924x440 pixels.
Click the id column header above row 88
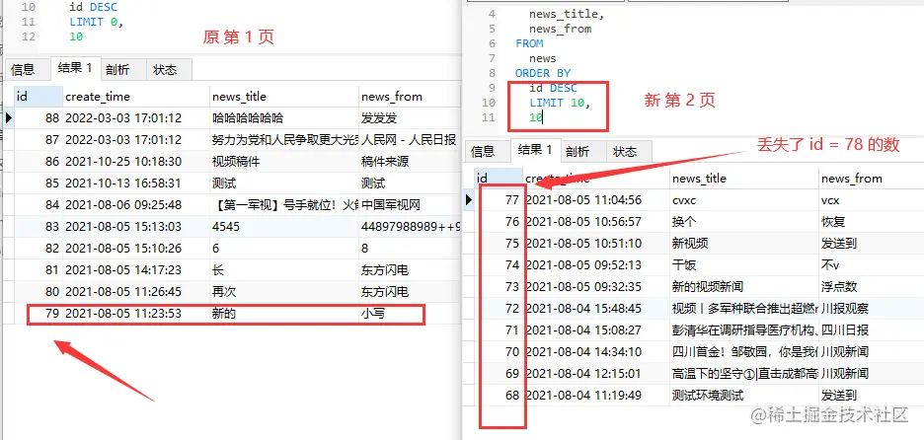(x=38, y=97)
